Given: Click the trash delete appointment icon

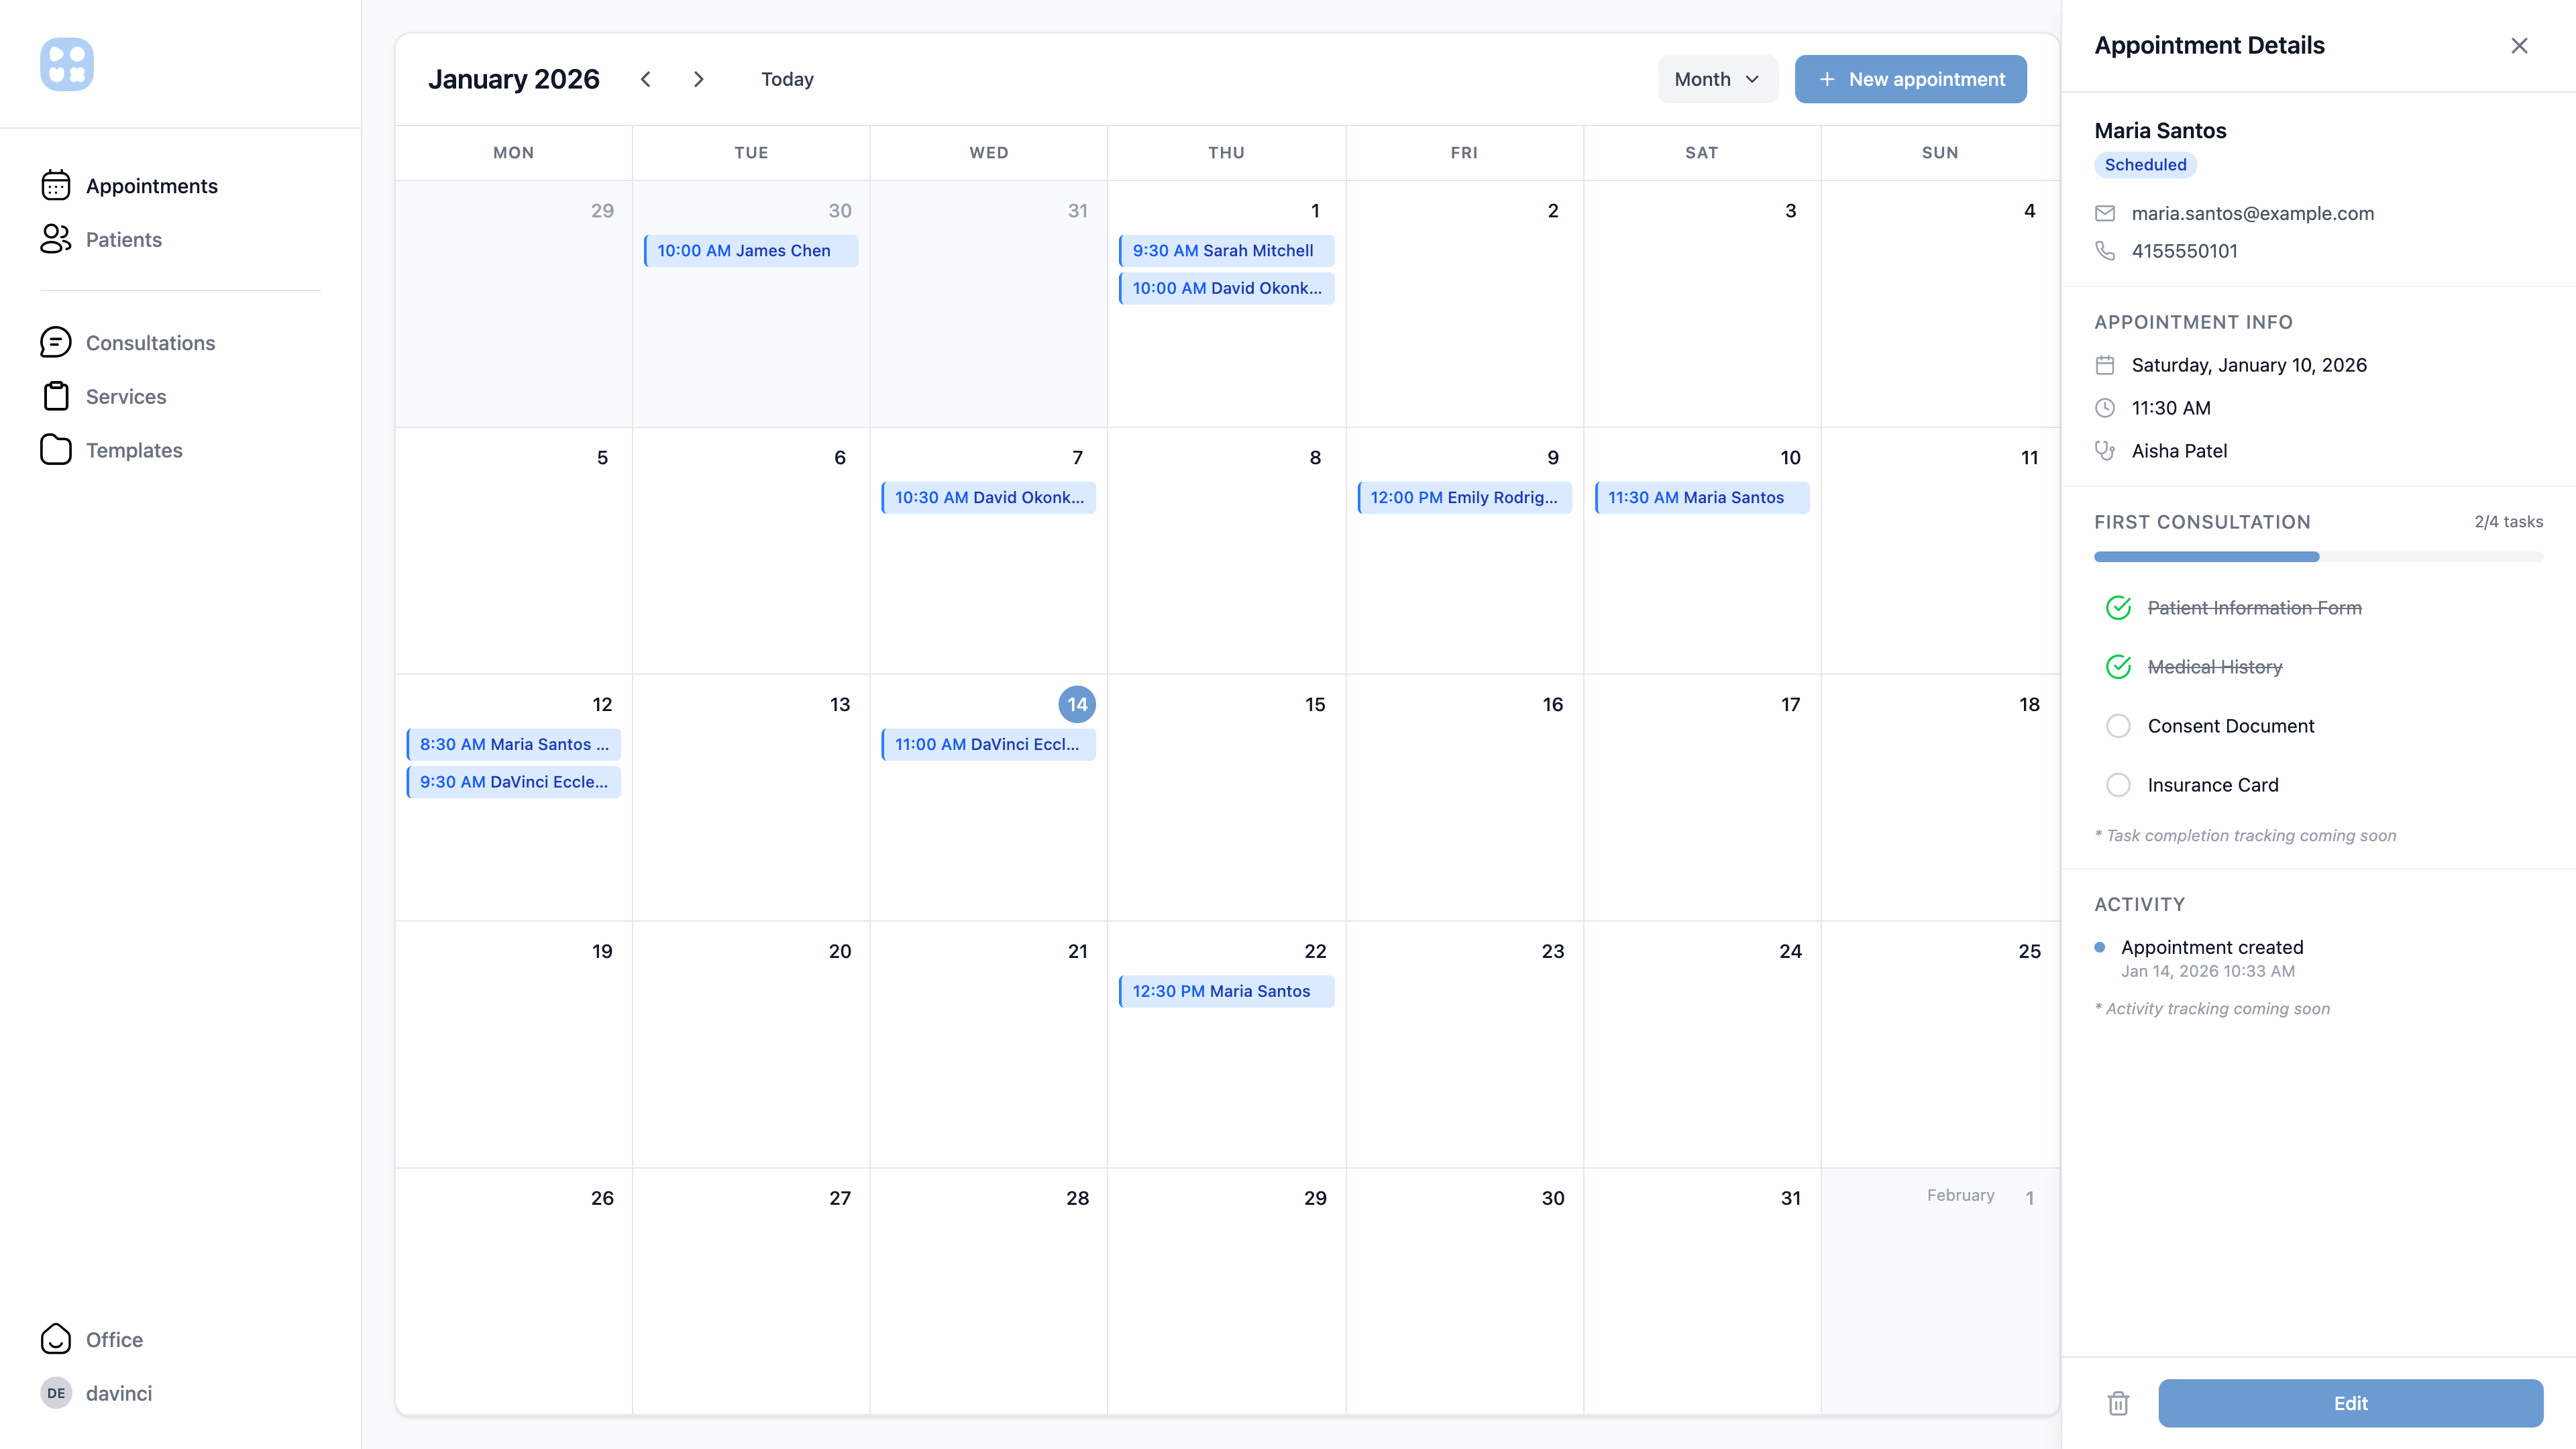Looking at the screenshot, I should click(x=2117, y=1403).
